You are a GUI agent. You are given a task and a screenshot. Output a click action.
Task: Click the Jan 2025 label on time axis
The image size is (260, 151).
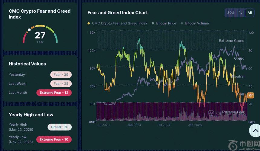point(195,125)
